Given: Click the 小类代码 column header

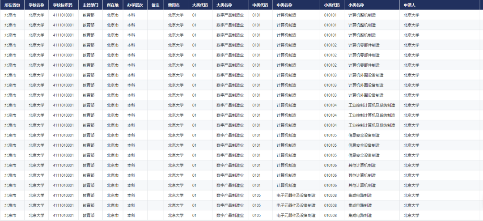Looking at the screenshot, I should [332, 5].
